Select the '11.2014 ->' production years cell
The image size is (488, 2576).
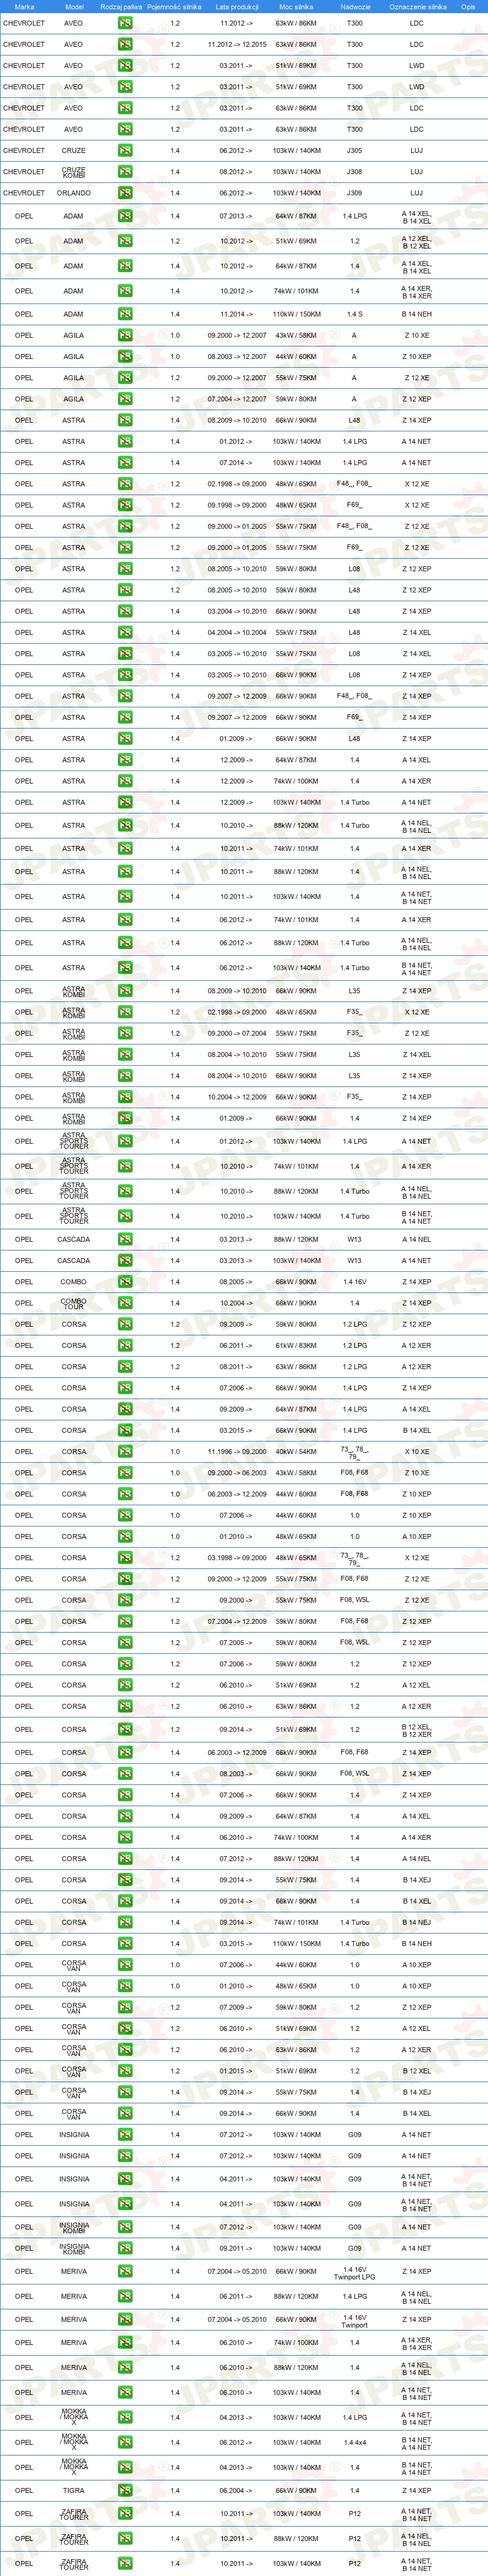tap(237, 314)
